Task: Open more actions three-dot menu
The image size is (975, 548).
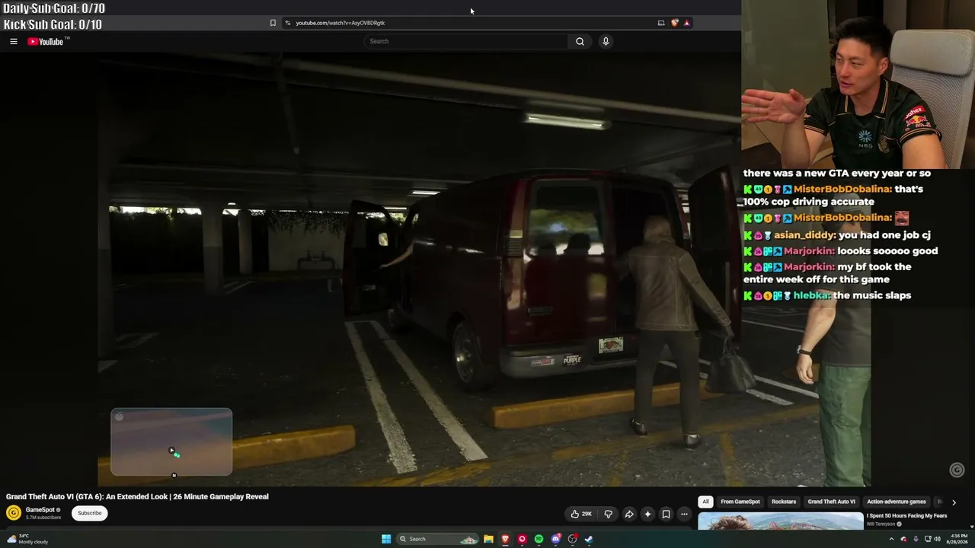Action: click(684, 514)
